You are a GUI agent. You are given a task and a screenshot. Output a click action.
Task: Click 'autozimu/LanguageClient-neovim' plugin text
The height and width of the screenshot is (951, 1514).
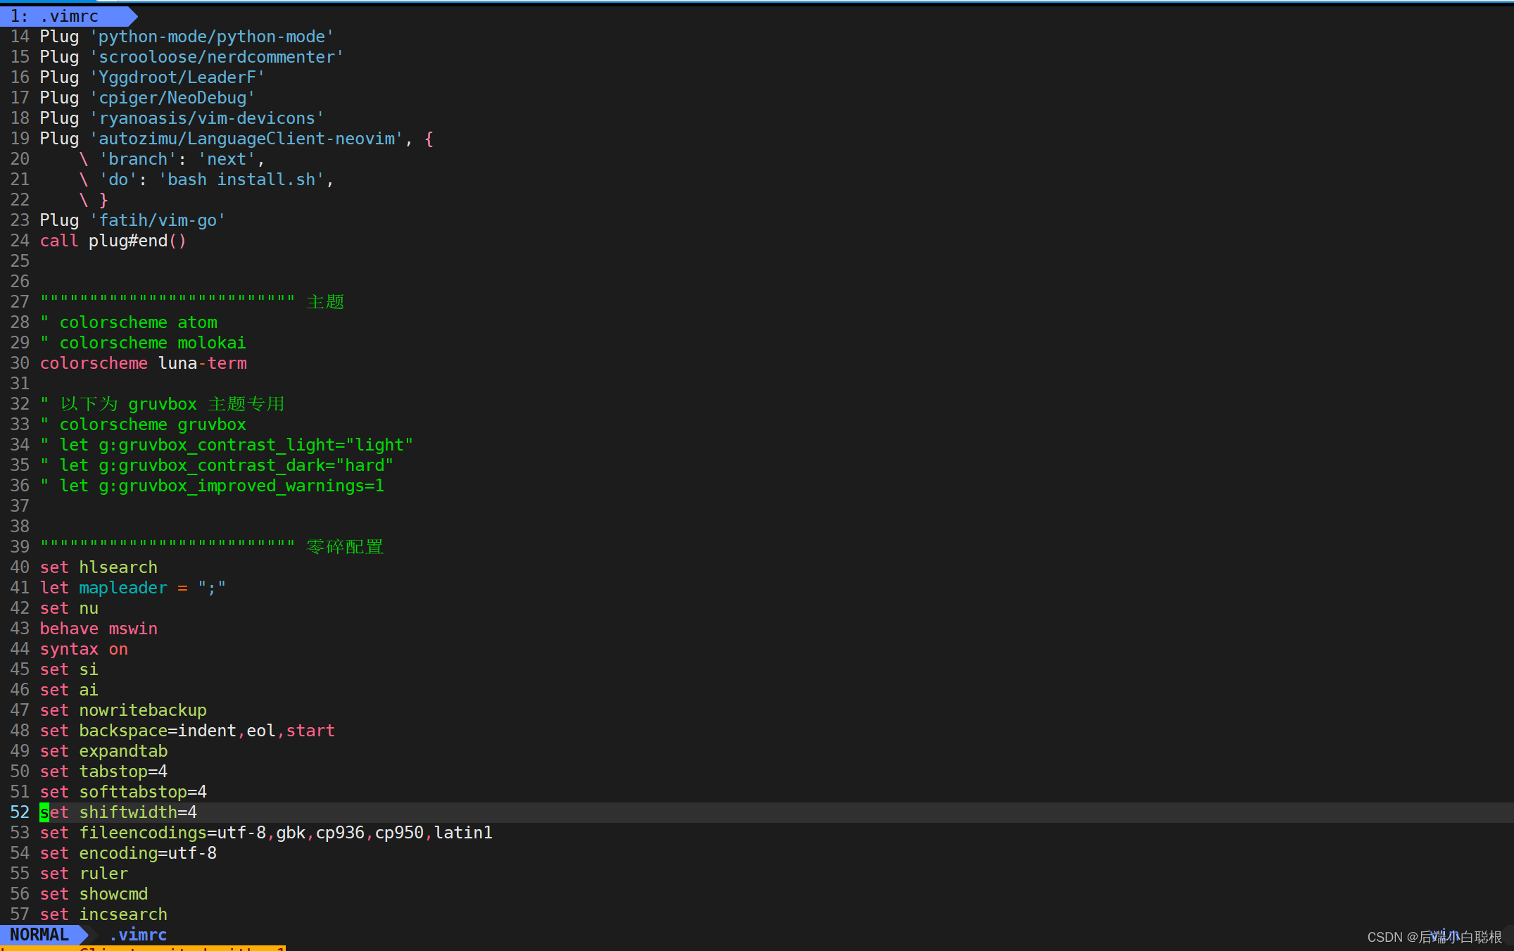tap(246, 139)
